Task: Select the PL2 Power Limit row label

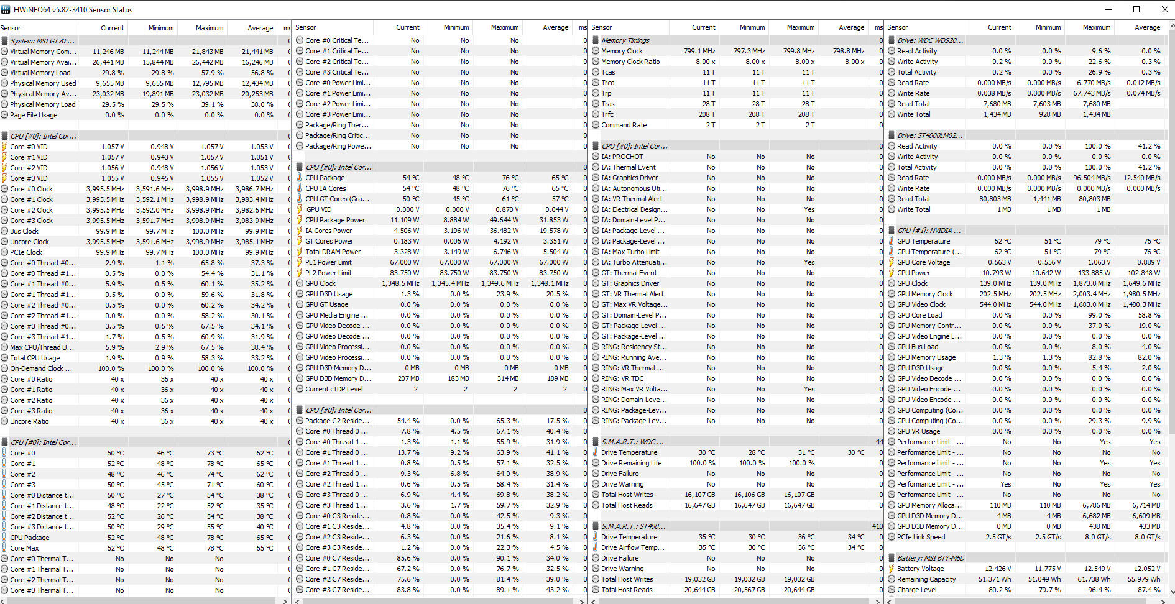Action: [328, 273]
